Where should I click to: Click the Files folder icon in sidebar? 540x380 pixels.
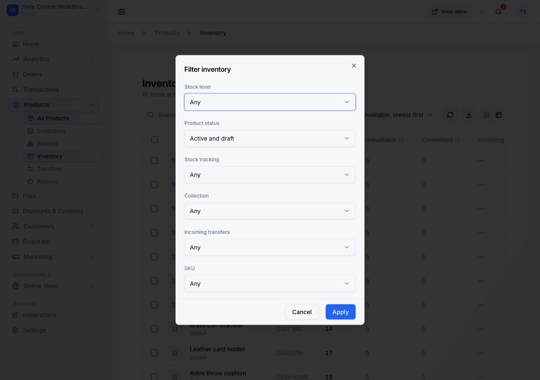click(16, 196)
